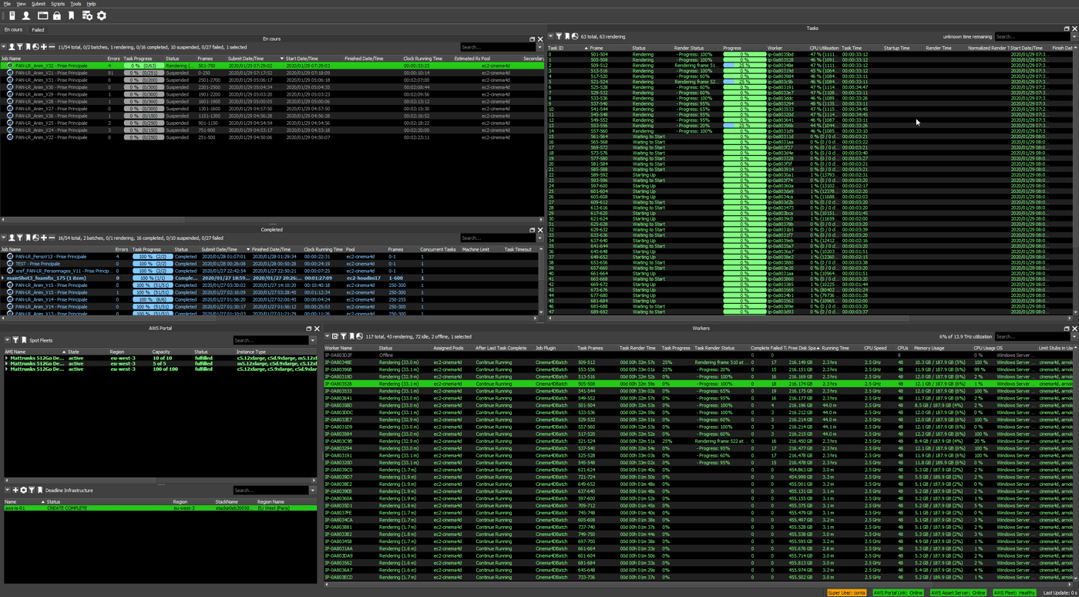Viewport: 1079px width, 597px height.
Task: Click the gear icon in Deadline Infrastructure toolbar
Action: [23, 490]
